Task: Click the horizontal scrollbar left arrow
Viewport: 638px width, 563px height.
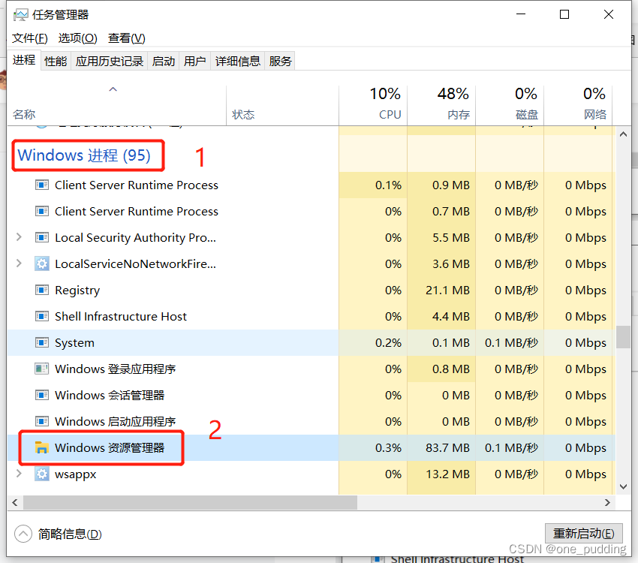Action: [x=15, y=502]
